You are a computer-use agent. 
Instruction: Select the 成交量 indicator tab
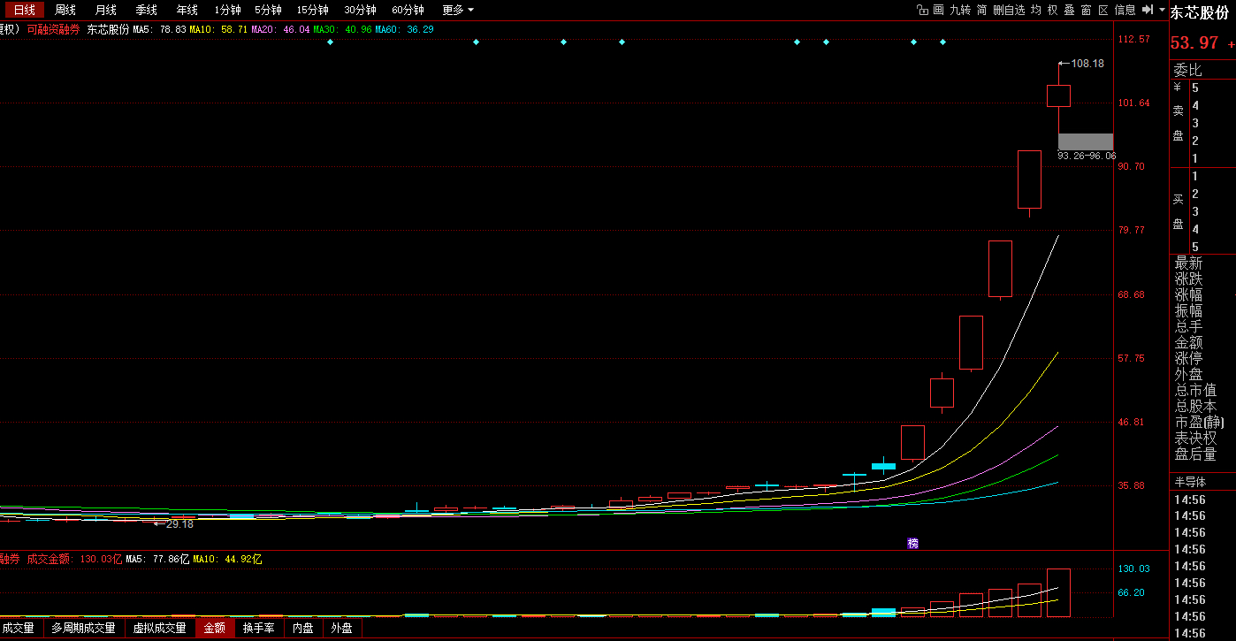[x=19, y=629]
